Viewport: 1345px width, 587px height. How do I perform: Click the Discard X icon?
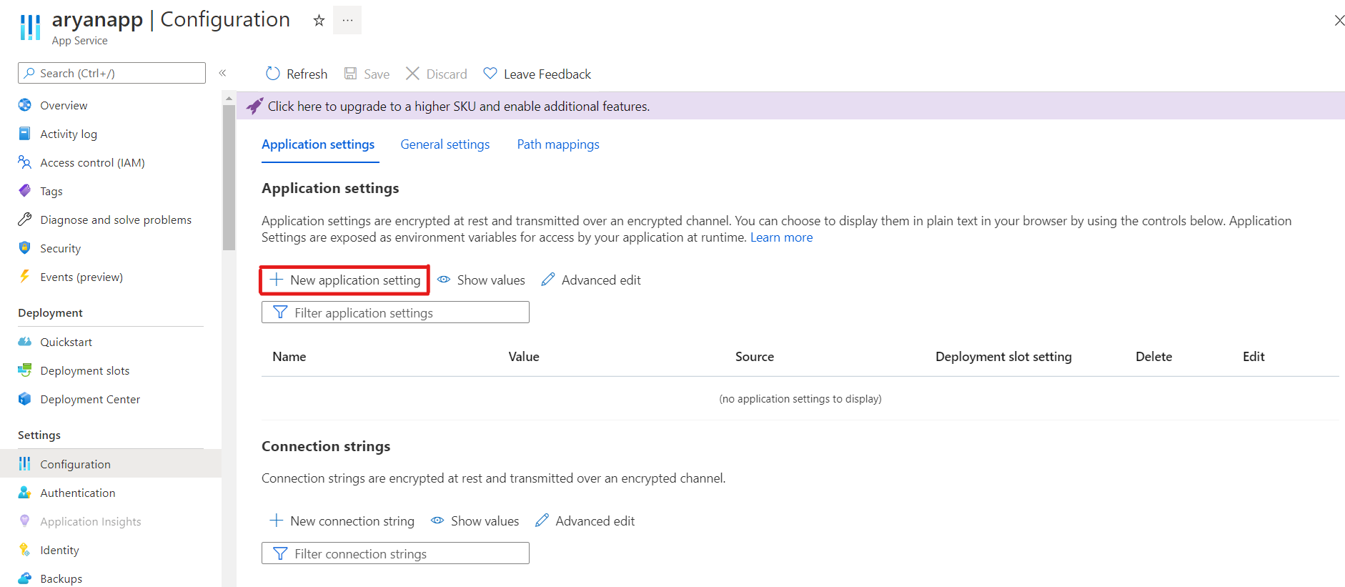pos(412,74)
